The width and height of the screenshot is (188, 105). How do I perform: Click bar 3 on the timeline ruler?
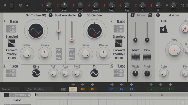99,95
